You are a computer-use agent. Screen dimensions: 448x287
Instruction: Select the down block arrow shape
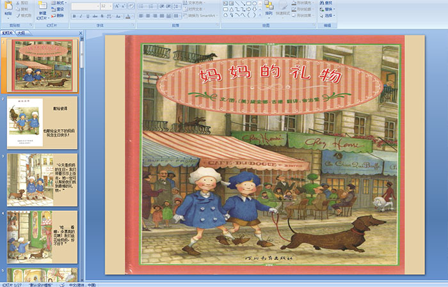pos(255,10)
